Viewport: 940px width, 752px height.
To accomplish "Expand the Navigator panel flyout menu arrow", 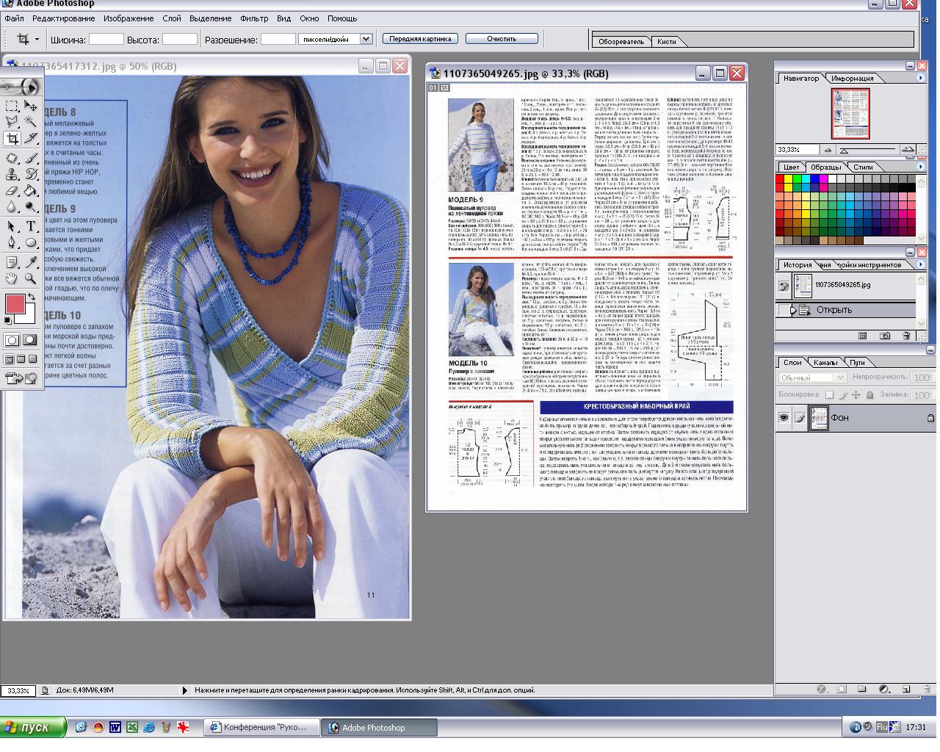I will 921,78.
